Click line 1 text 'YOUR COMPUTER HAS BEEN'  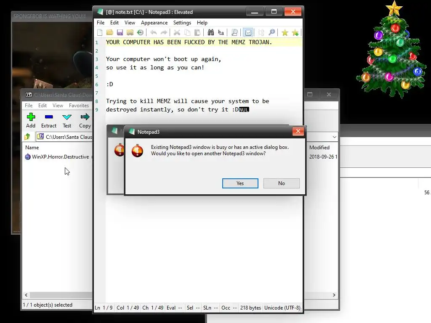pos(144,42)
